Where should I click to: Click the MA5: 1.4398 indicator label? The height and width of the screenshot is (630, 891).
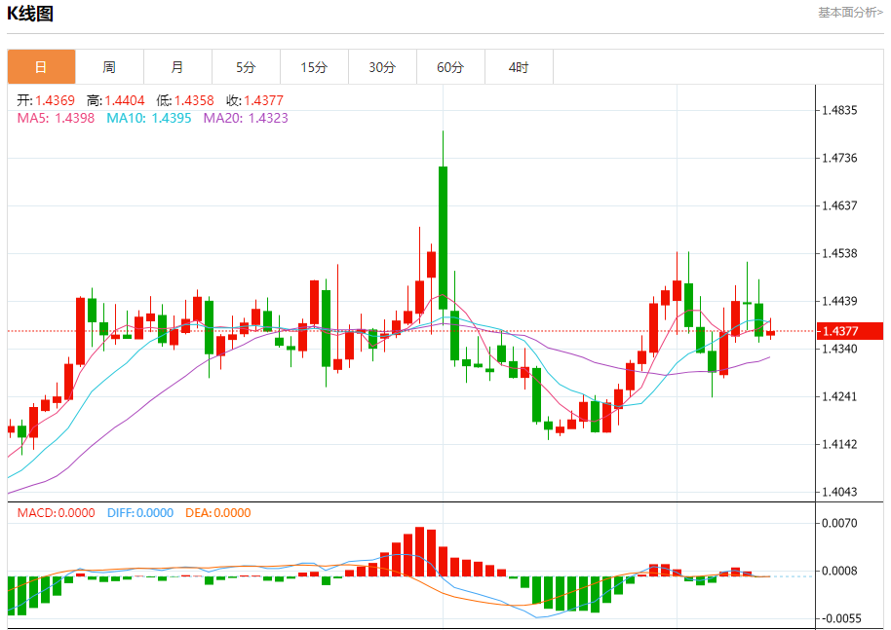click(56, 118)
